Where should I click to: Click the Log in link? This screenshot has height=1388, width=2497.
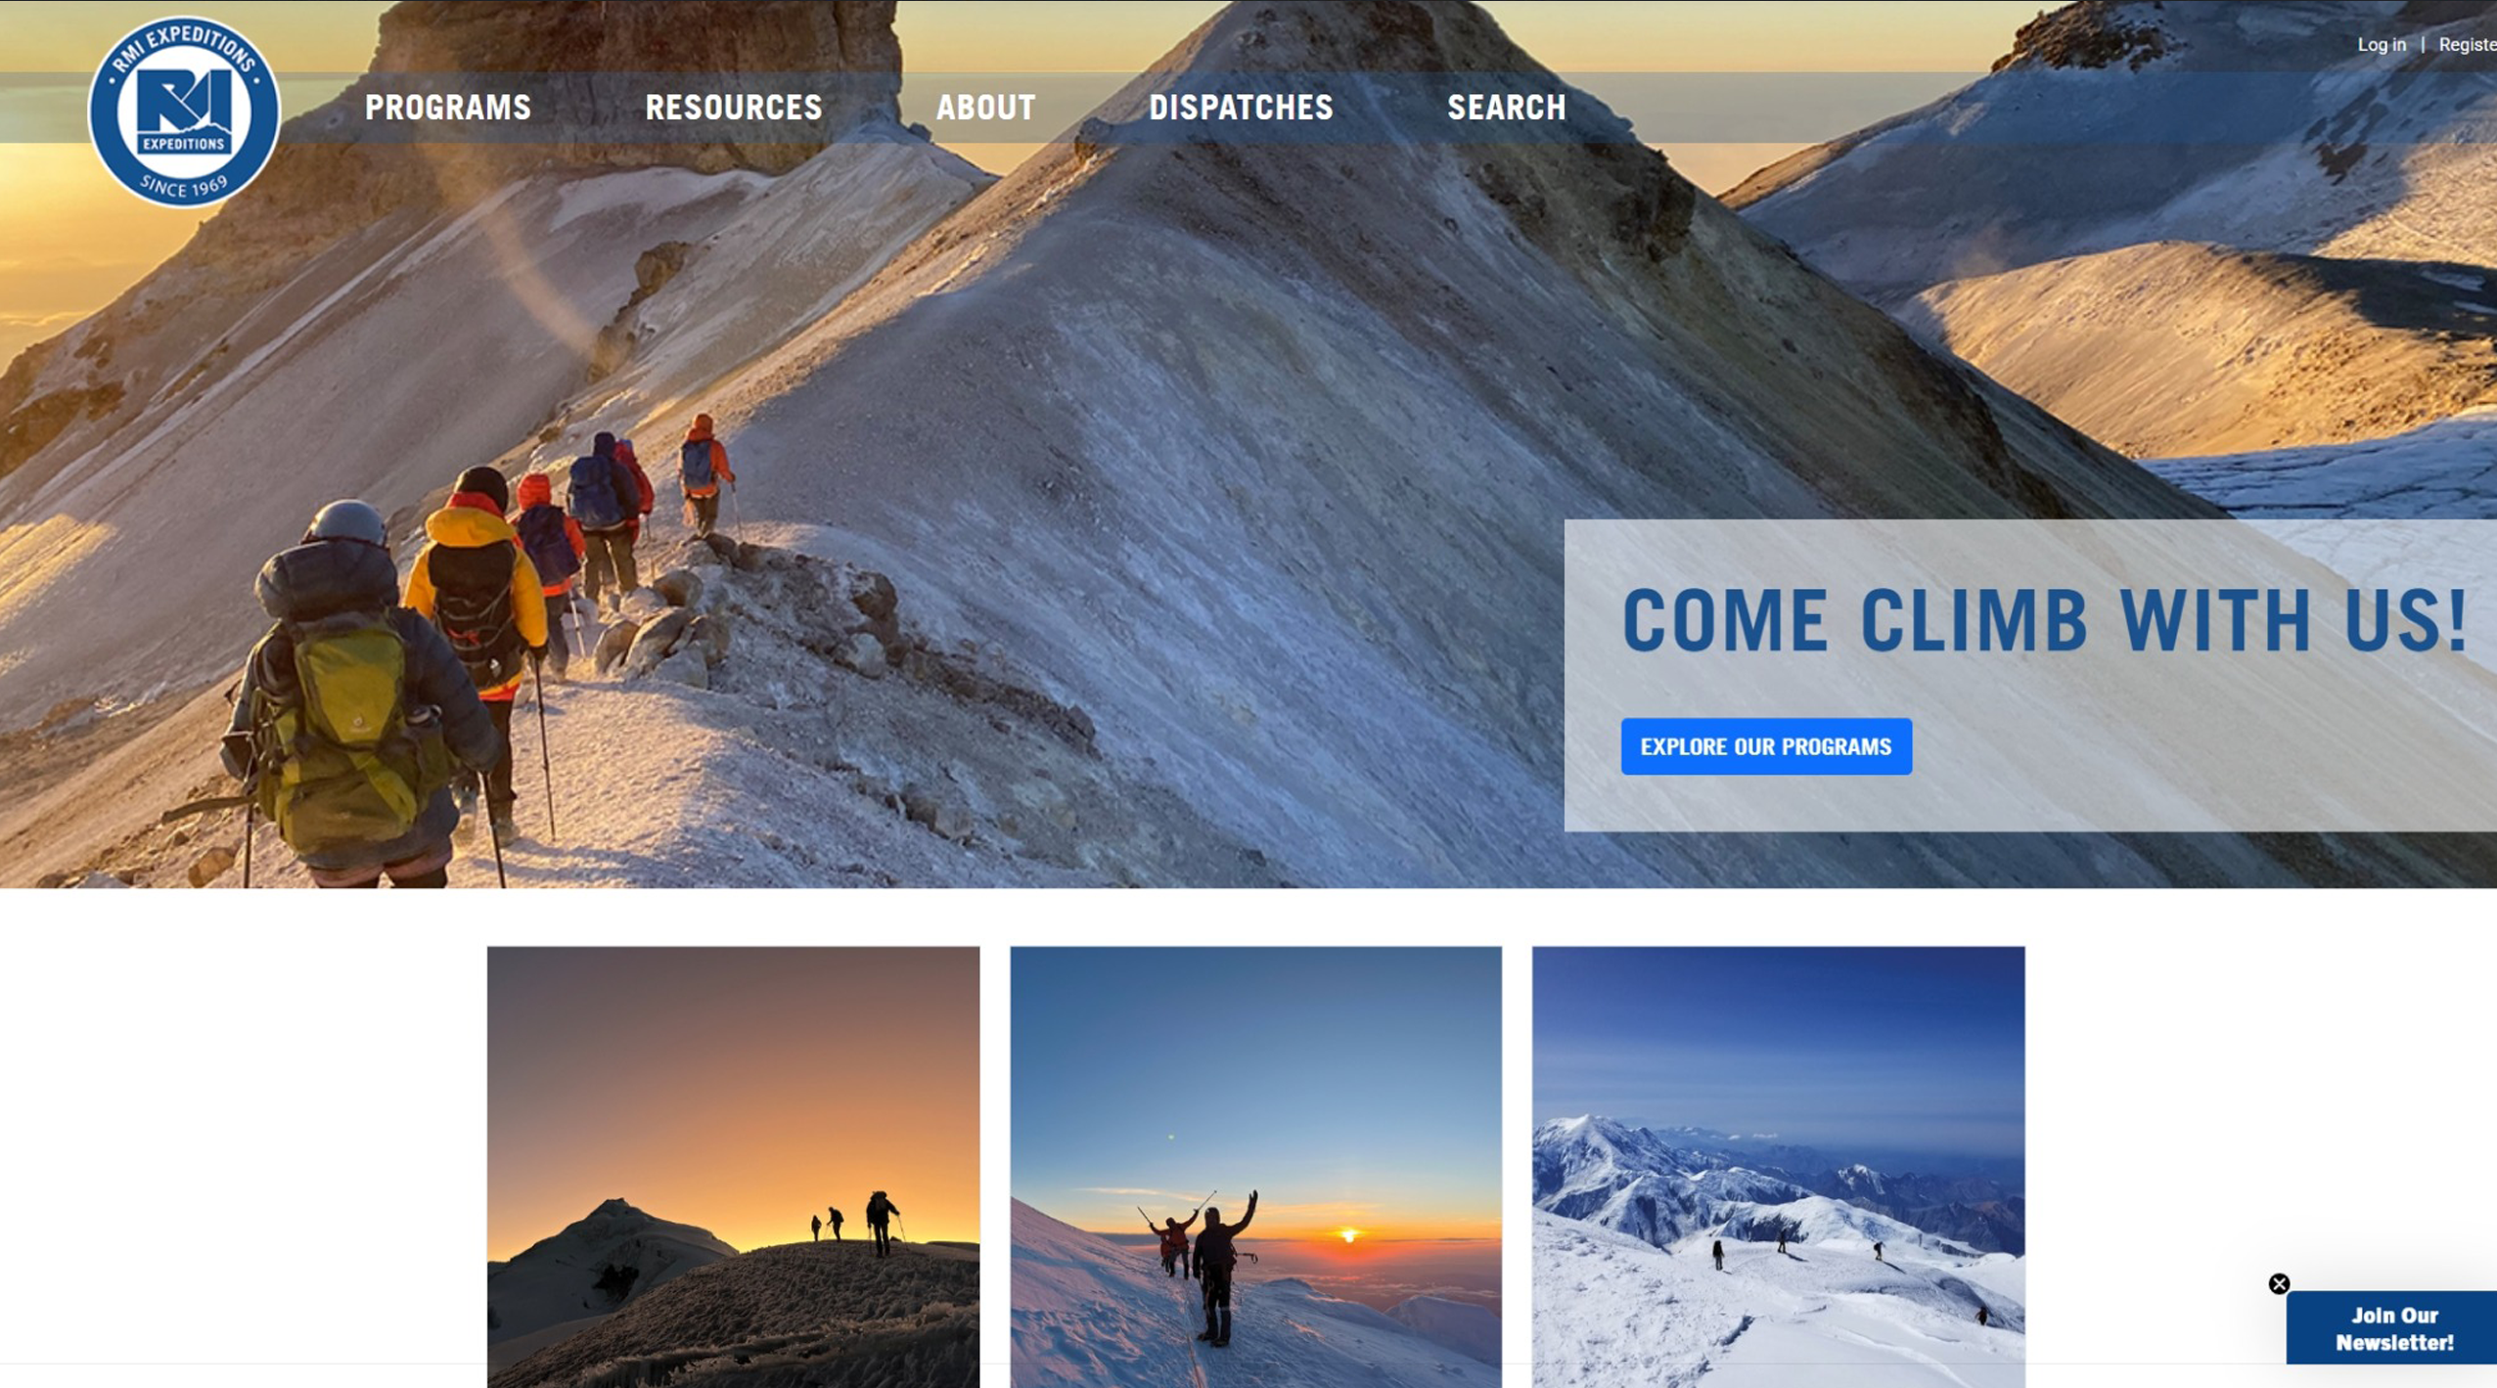pyautogui.click(x=2381, y=45)
